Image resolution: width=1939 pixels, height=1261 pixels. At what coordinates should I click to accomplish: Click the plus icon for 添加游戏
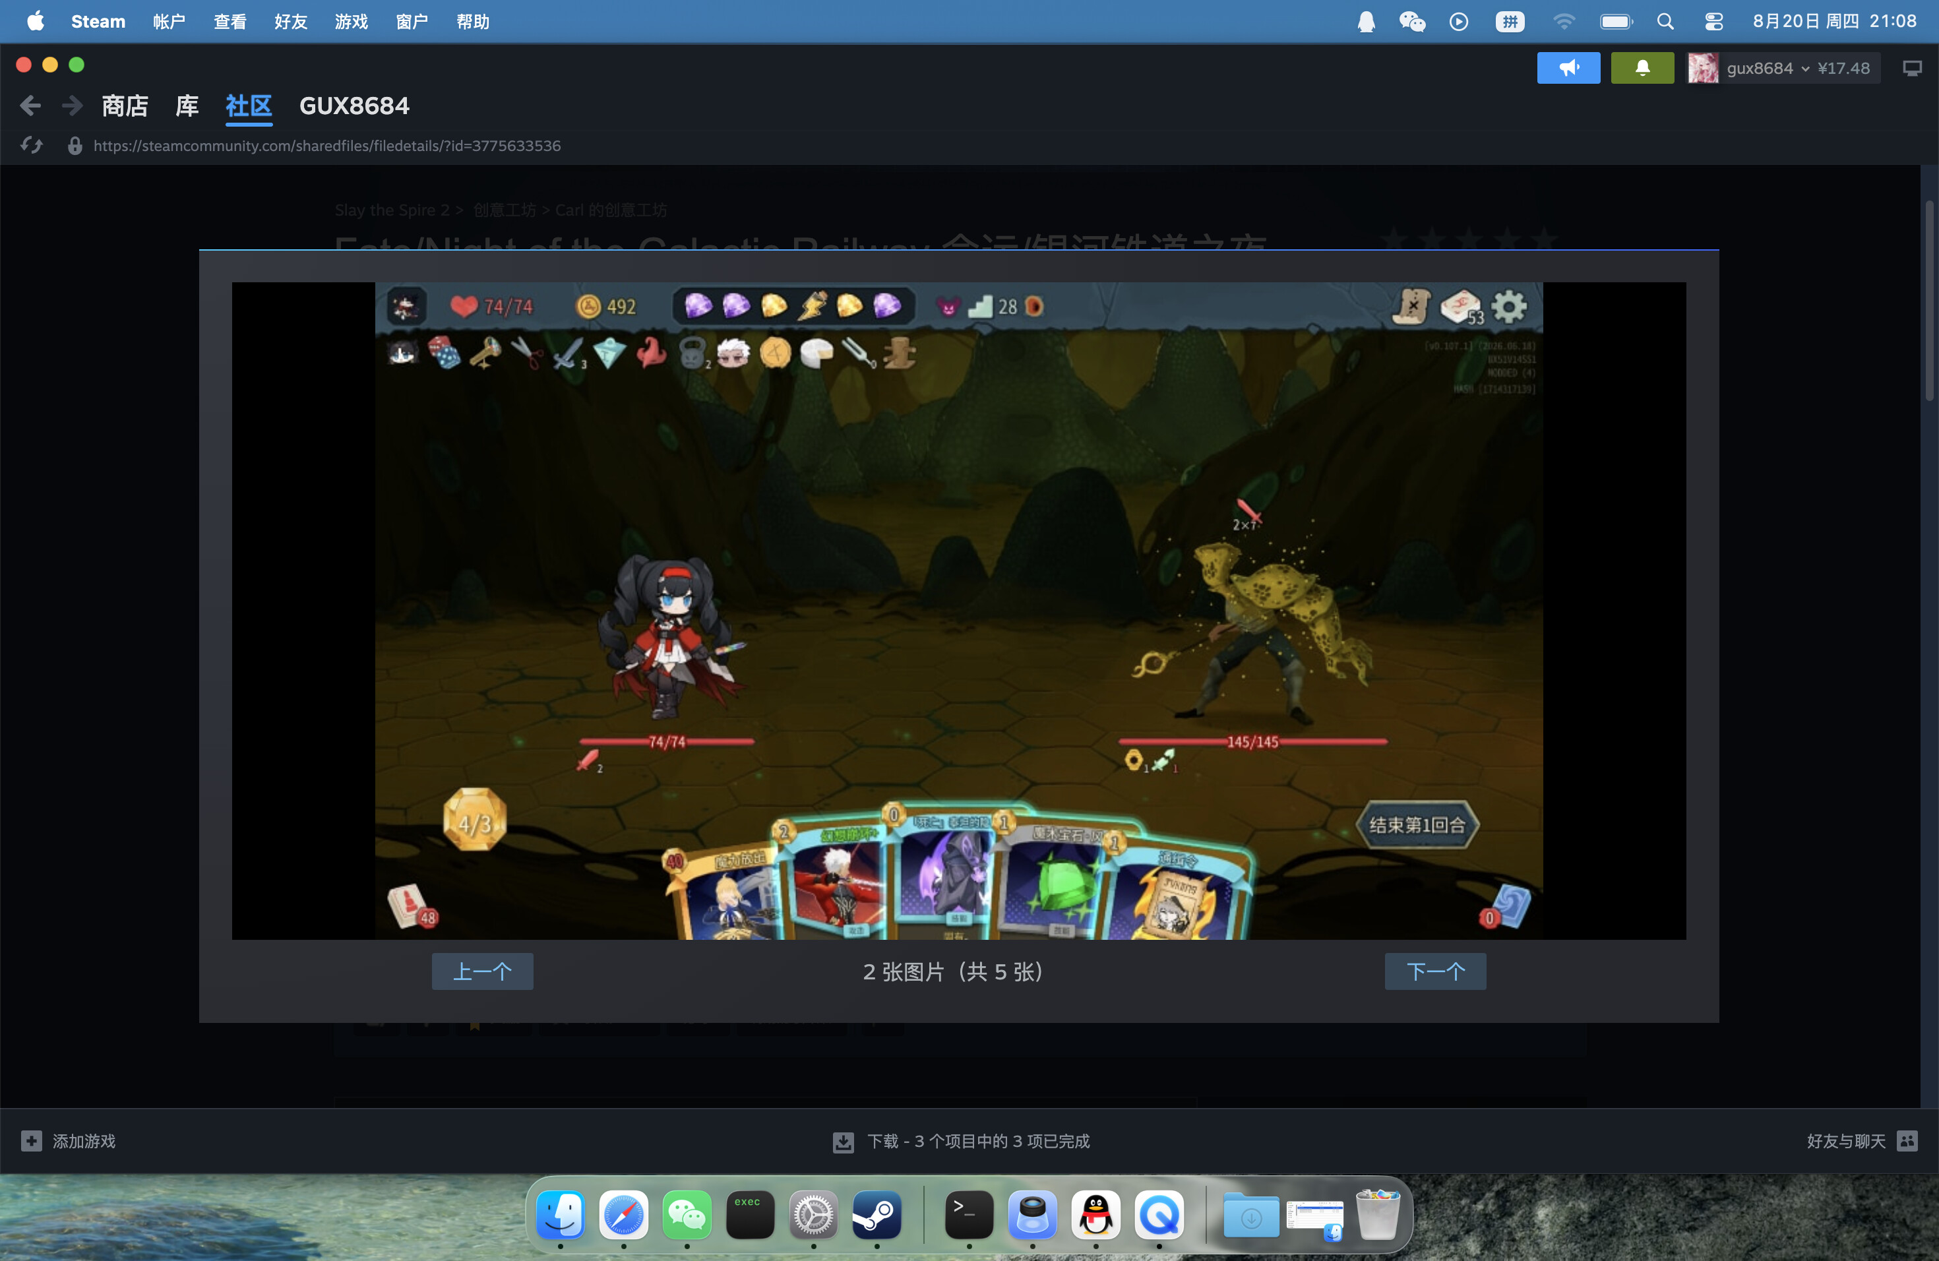[32, 1140]
